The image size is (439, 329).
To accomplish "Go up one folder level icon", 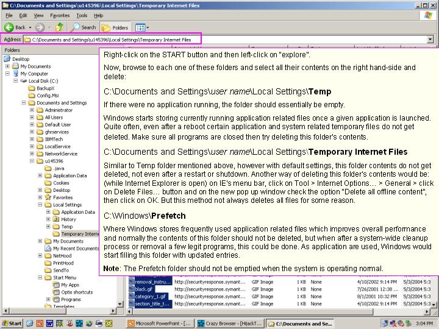I will point(59,27).
